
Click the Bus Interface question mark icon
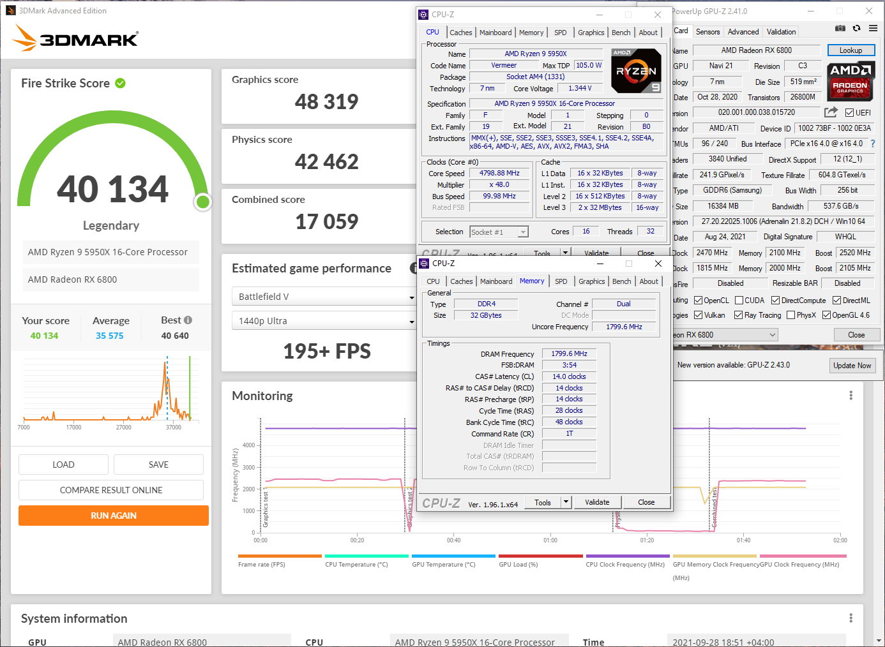873,144
